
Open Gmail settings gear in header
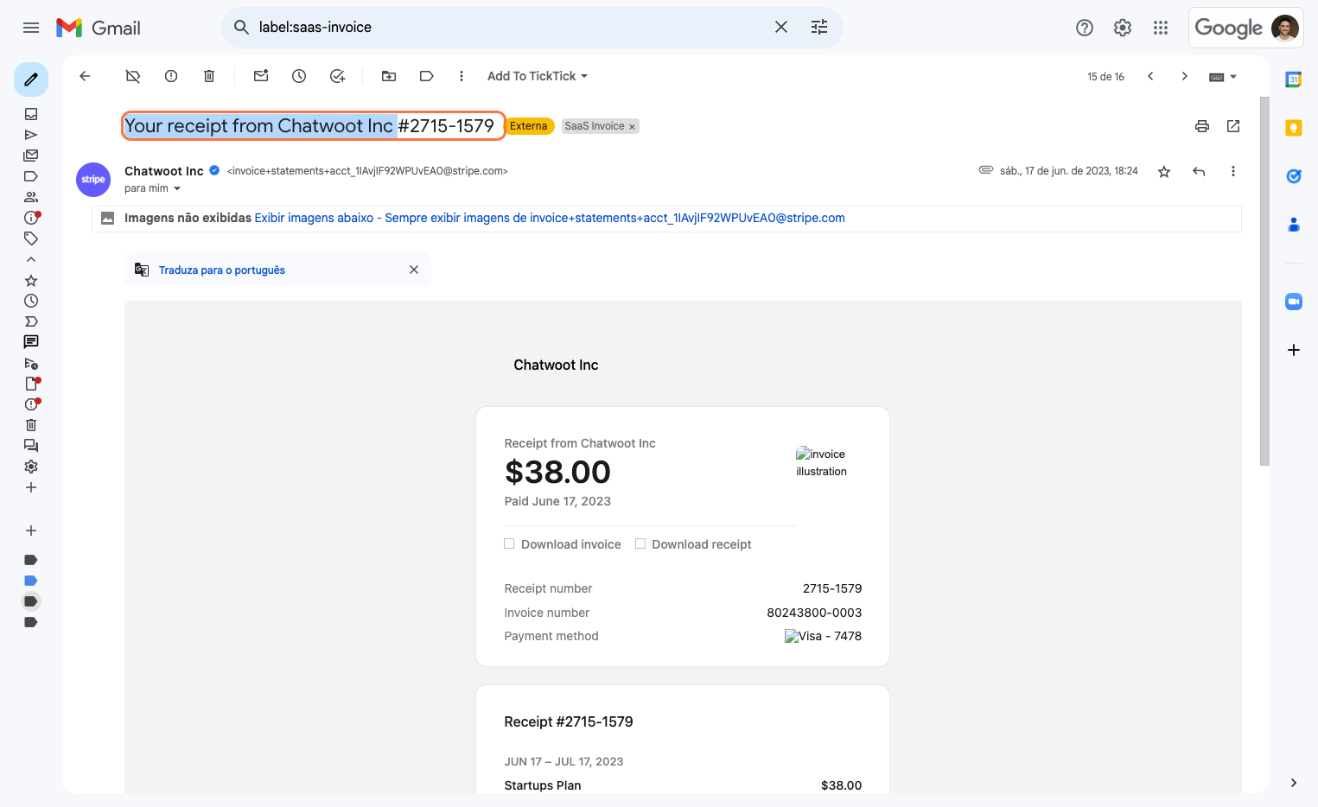click(x=1123, y=28)
